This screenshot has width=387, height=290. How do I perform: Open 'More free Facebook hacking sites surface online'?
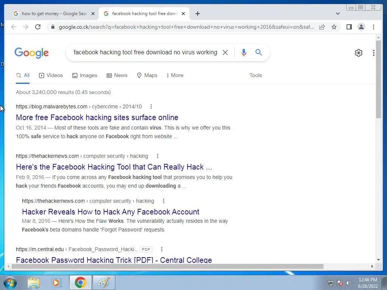point(97,117)
